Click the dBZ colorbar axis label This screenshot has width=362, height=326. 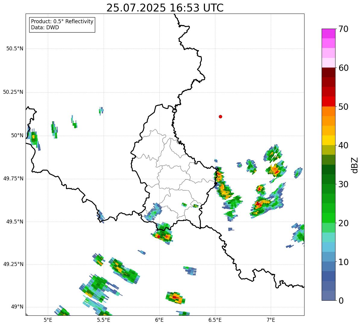[355, 165]
